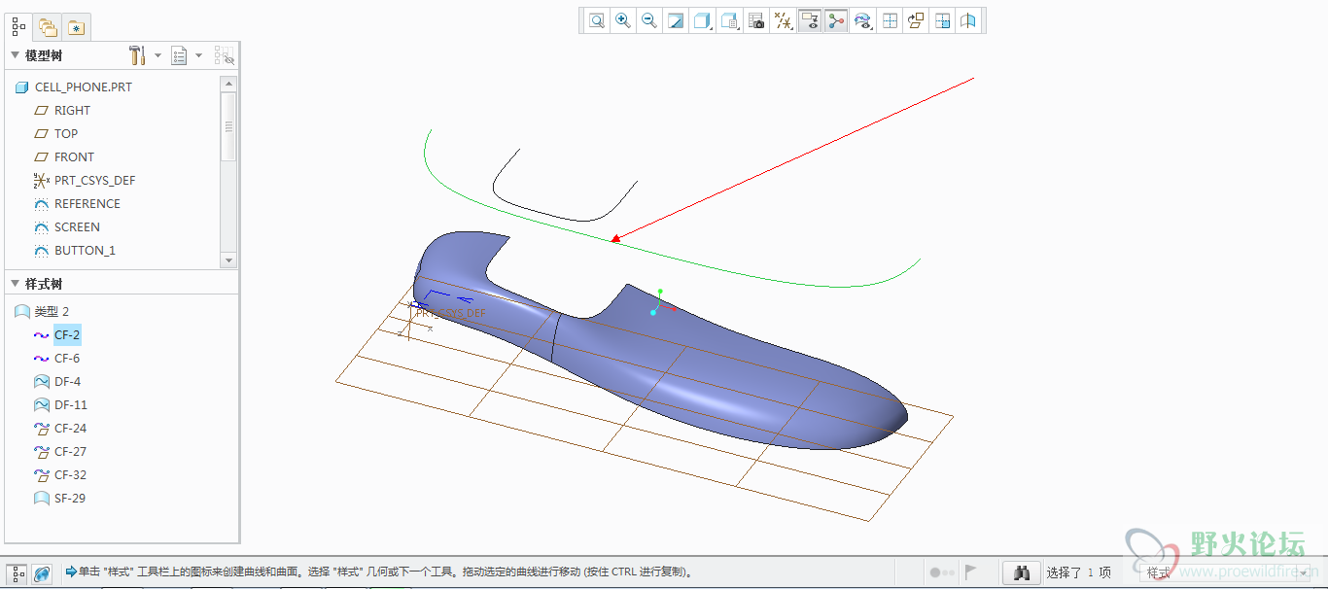This screenshot has width=1328, height=589.
Task: Click the 选择了 1 项 selection text
Action: coord(1079,572)
